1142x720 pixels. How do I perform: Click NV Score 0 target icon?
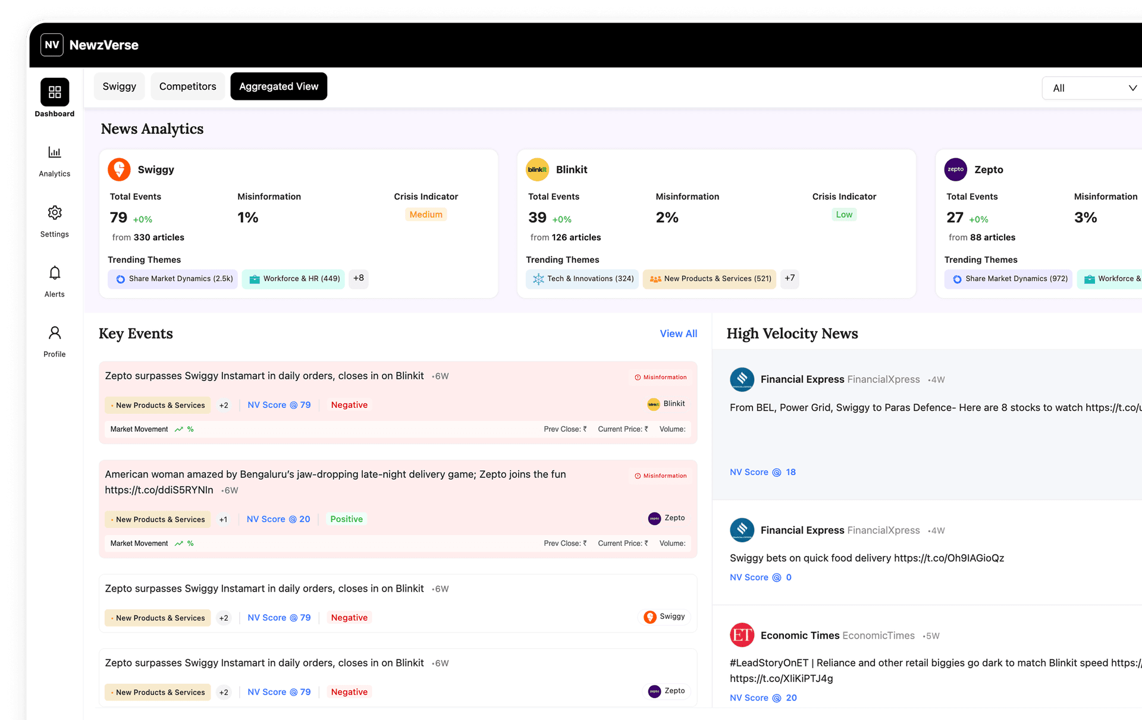click(x=776, y=578)
